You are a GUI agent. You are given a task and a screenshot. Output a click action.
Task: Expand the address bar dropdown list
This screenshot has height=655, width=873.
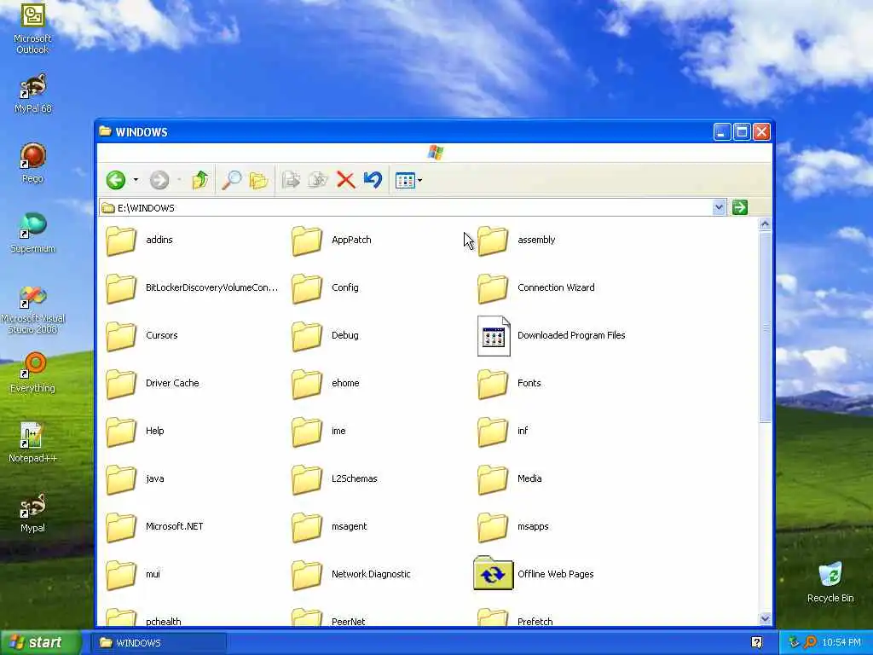[x=719, y=208]
